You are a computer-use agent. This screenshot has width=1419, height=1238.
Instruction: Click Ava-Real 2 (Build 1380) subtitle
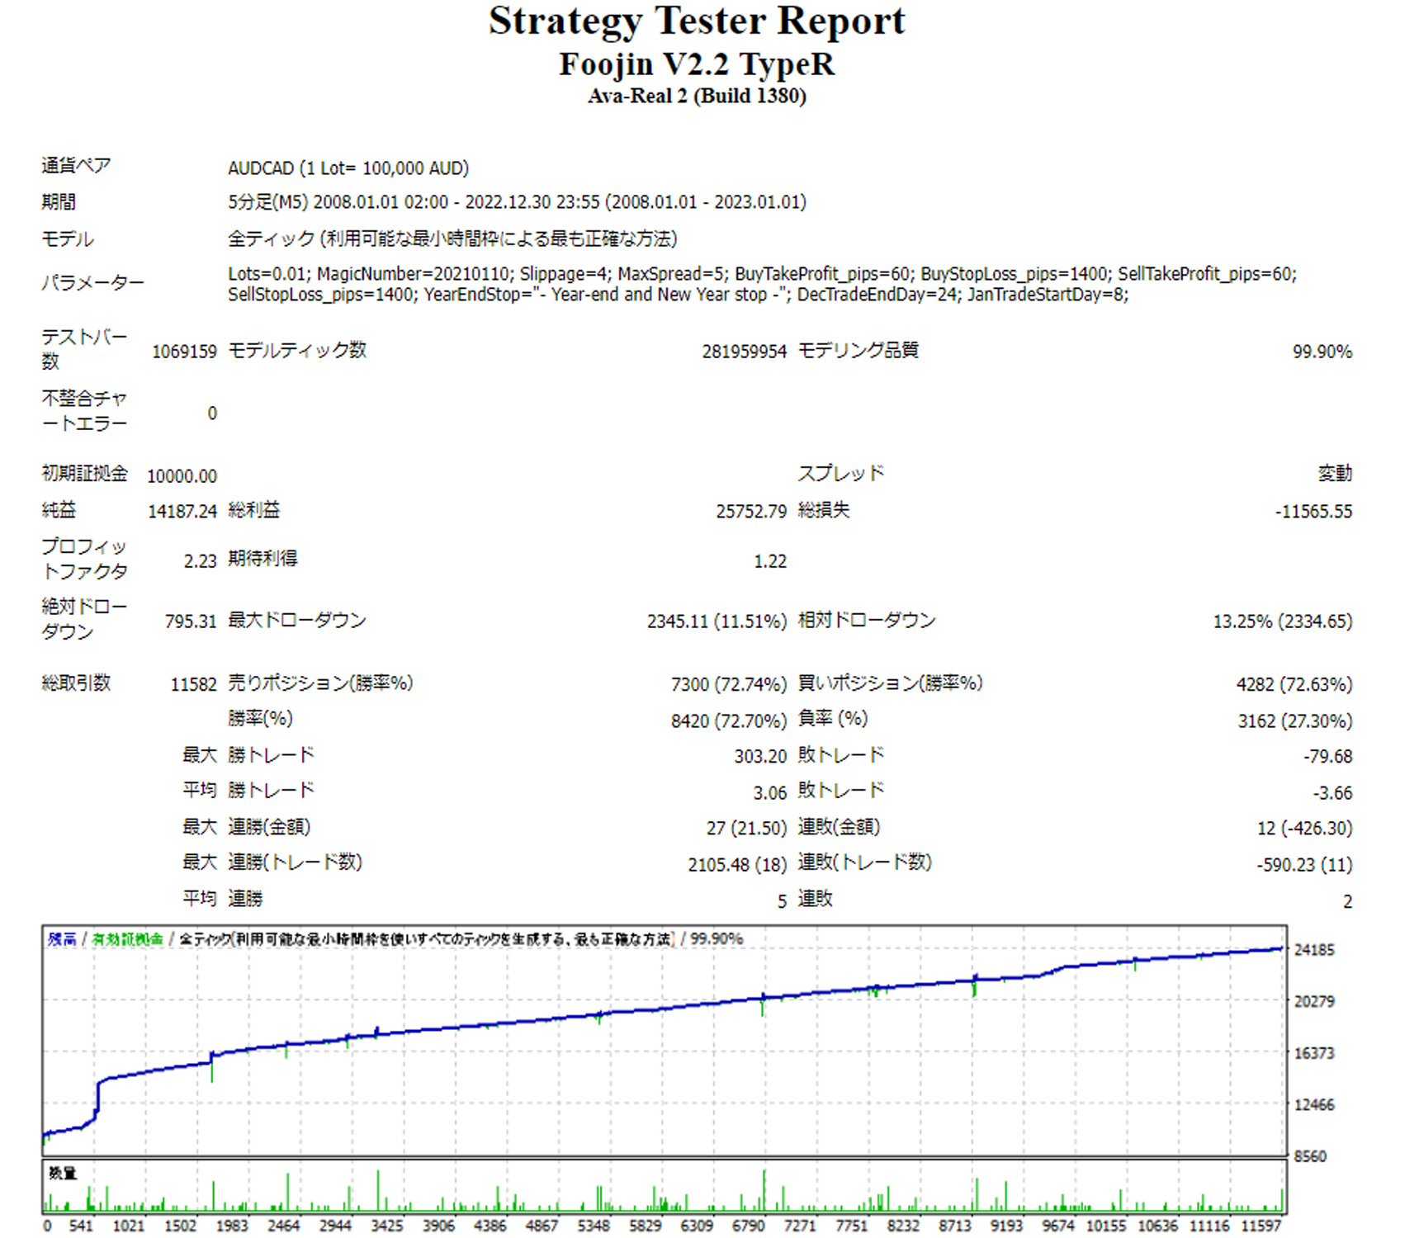[x=697, y=97]
